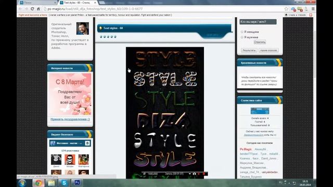Screen dimensions: 333x187
Task: Click the recorder pause button
Action: (199, 173)
